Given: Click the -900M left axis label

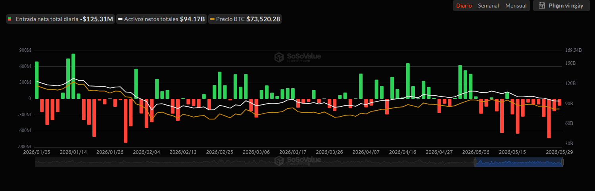Looking at the screenshot, I should coord(24,147).
